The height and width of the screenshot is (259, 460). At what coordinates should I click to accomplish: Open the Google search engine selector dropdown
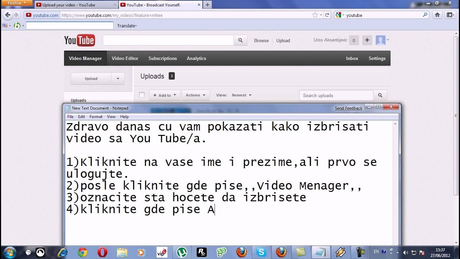point(340,15)
